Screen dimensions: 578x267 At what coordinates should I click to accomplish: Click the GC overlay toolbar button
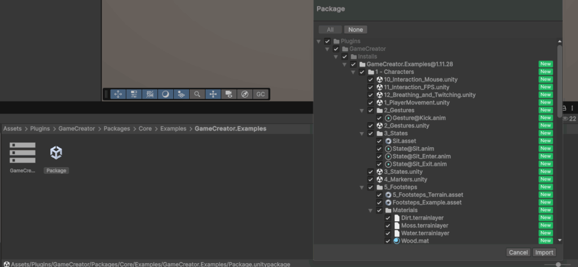(x=261, y=94)
